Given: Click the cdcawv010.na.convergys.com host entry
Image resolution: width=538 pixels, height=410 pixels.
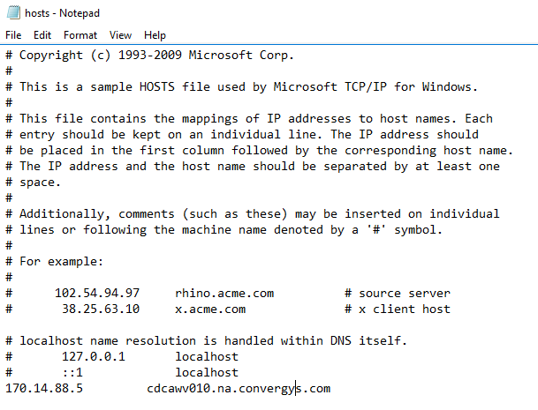Looking at the screenshot, I should pyautogui.click(x=239, y=389).
